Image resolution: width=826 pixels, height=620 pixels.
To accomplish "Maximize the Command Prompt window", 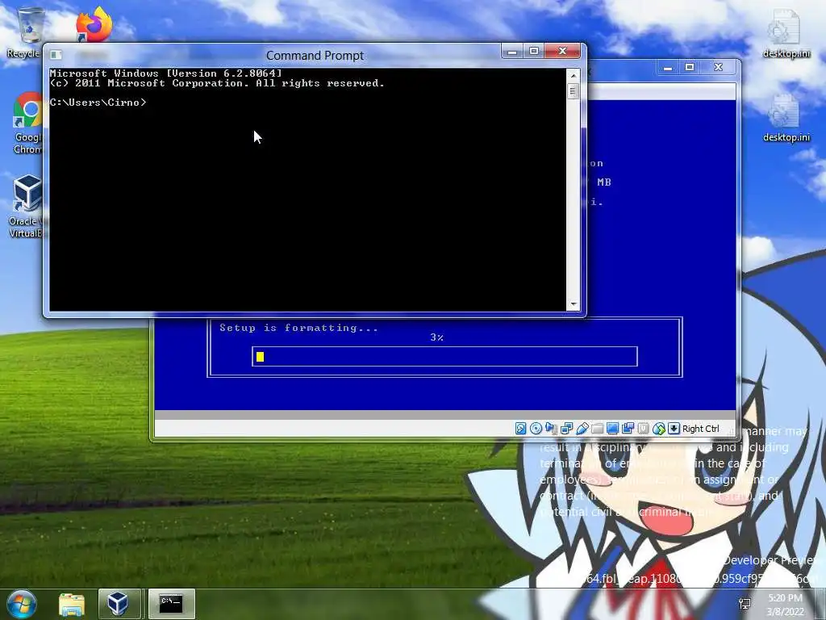I will (x=534, y=51).
